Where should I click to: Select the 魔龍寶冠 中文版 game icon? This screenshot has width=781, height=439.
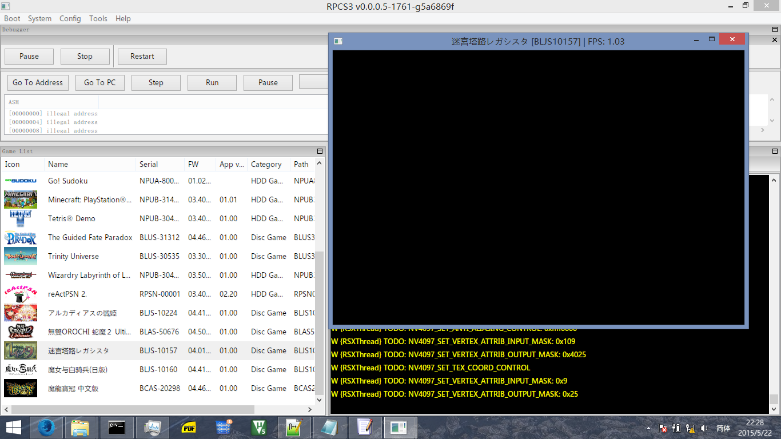coord(21,388)
